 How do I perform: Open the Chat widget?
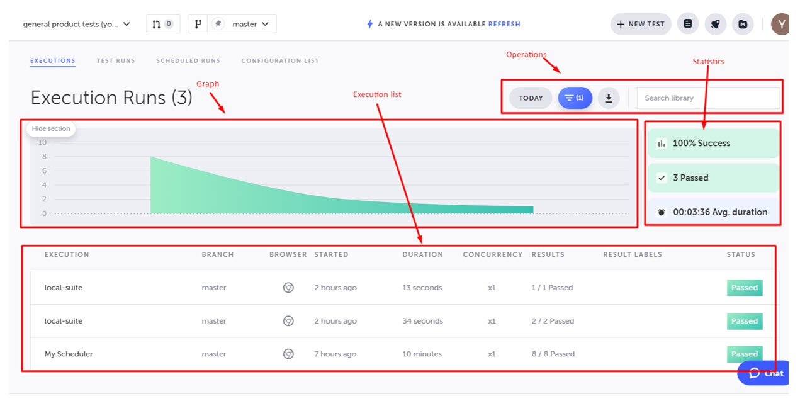point(766,373)
